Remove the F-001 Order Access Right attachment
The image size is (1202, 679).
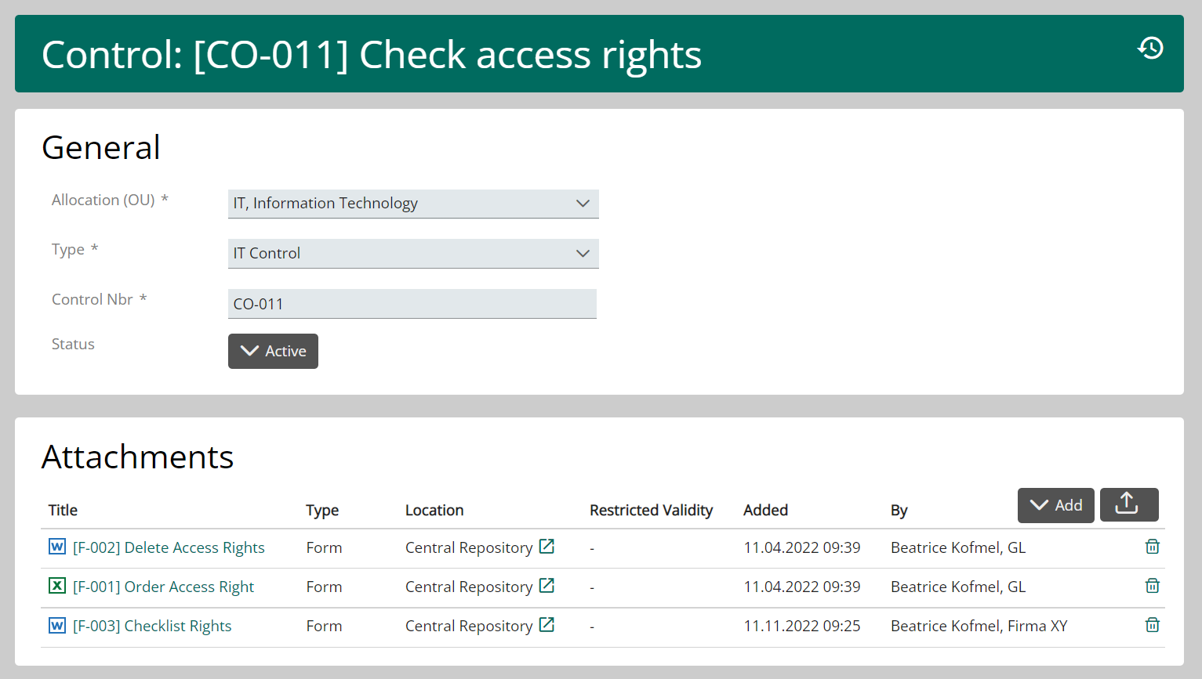[x=1152, y=586]
